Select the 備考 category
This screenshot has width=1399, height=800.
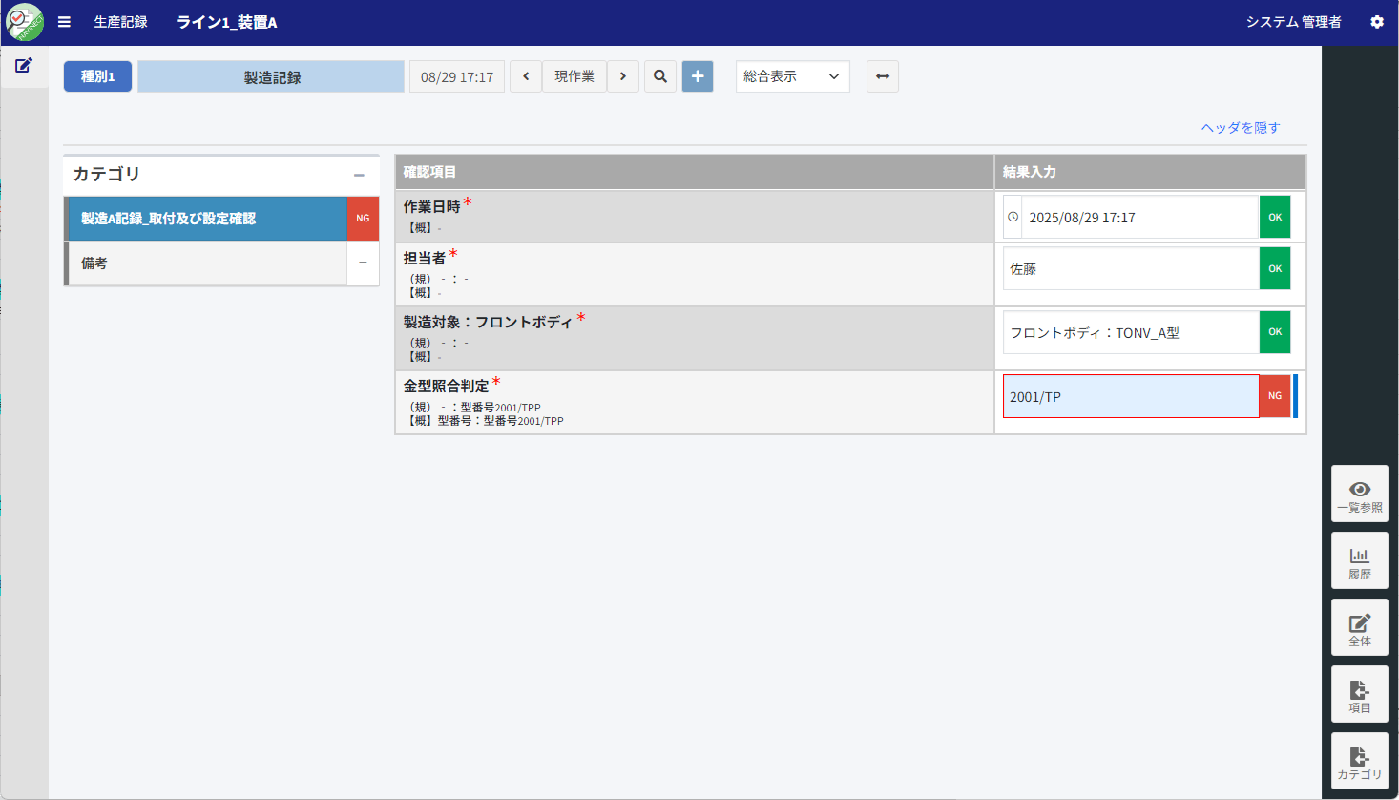[206, 263]
